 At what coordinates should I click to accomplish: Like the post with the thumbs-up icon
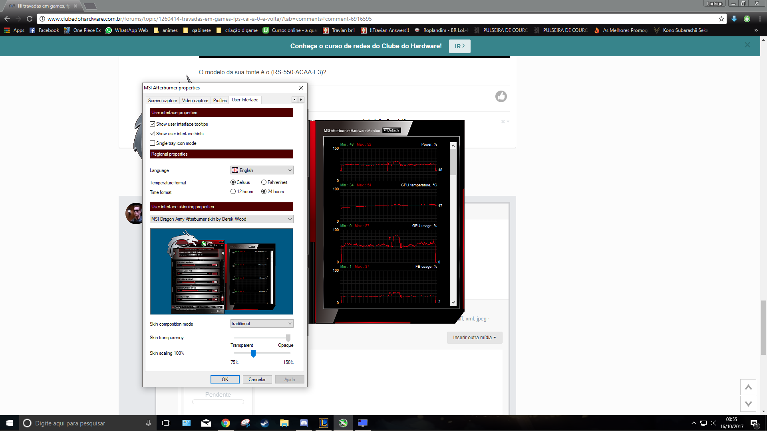[x=501, y=96]
